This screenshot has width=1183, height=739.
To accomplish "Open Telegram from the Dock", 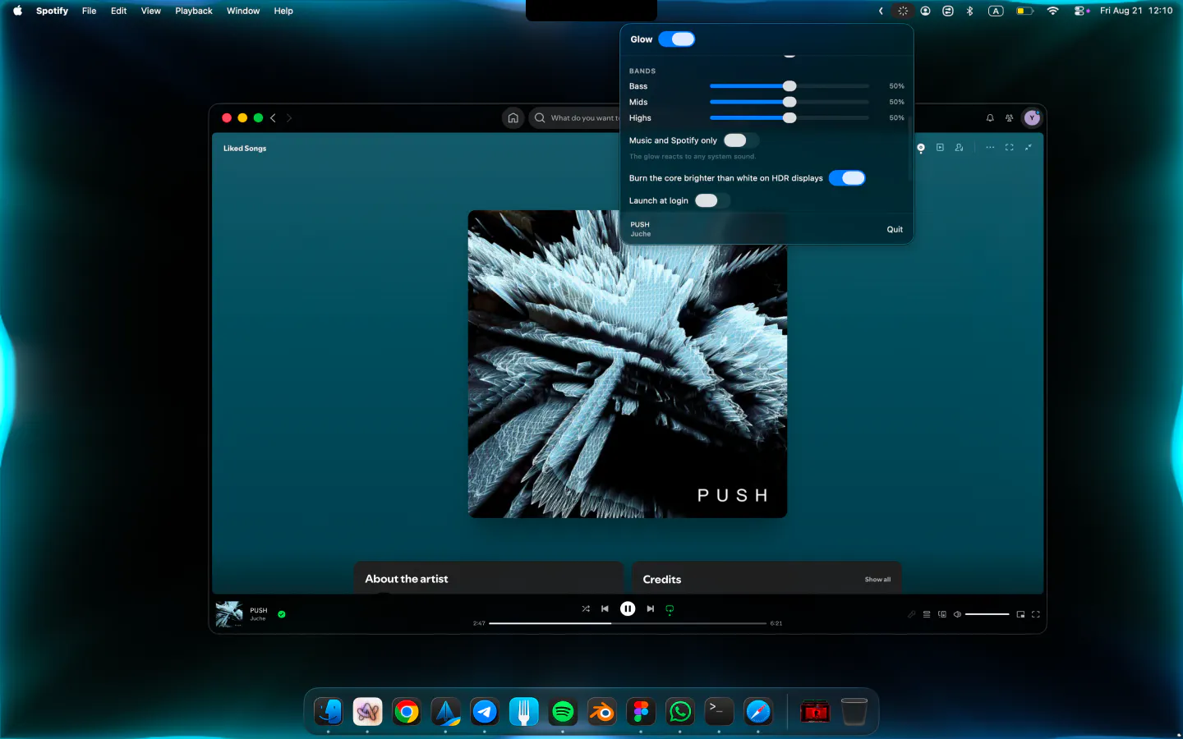I will tap(485, 711).
